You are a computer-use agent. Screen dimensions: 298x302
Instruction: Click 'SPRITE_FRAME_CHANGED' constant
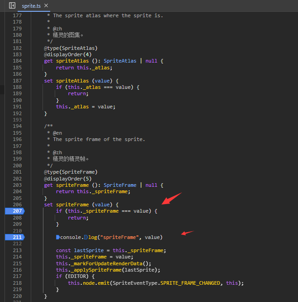coord(190,283)
